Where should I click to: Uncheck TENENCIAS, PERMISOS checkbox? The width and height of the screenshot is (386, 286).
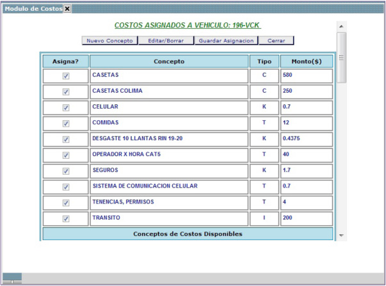[66, 203]
